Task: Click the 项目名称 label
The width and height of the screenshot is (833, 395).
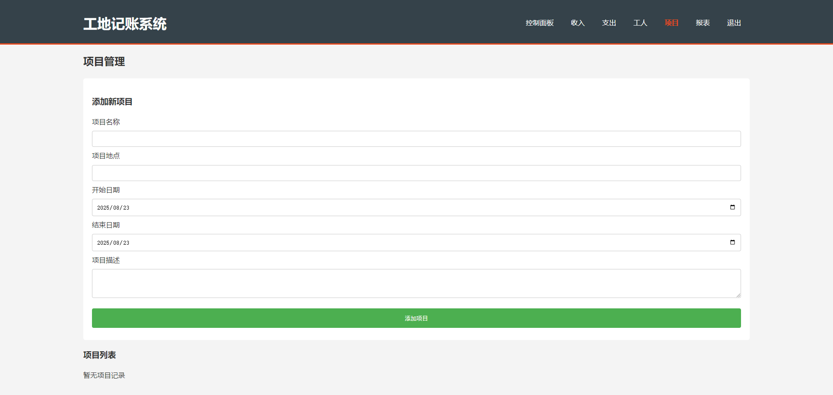Action: coord(106,122)
